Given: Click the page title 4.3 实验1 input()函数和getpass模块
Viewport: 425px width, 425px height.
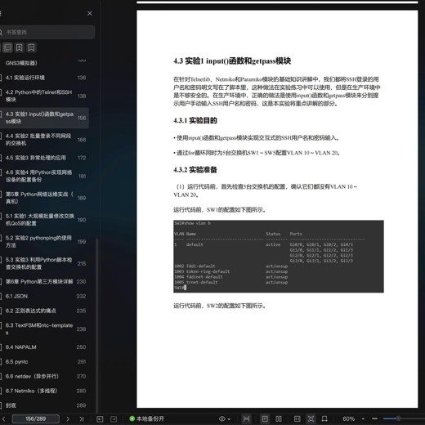Looking at the screenshot, I should [232, 60].
